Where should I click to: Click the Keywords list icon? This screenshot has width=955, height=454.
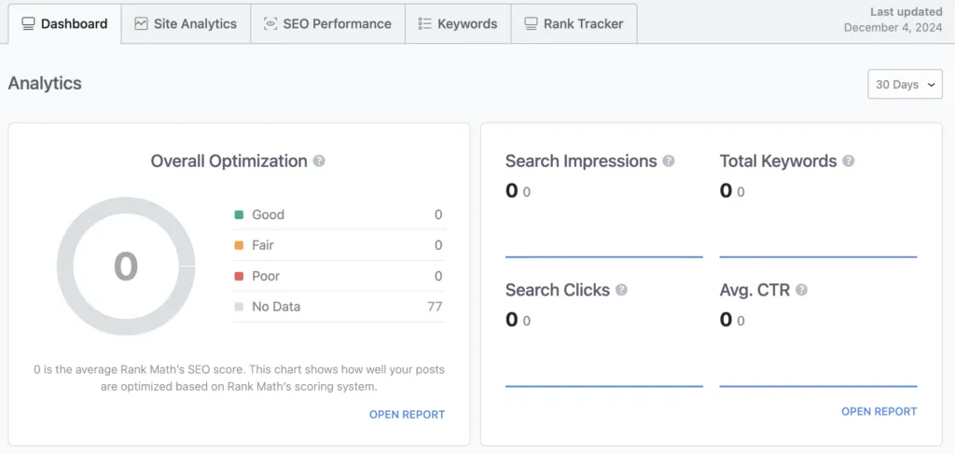coord(424,23)
